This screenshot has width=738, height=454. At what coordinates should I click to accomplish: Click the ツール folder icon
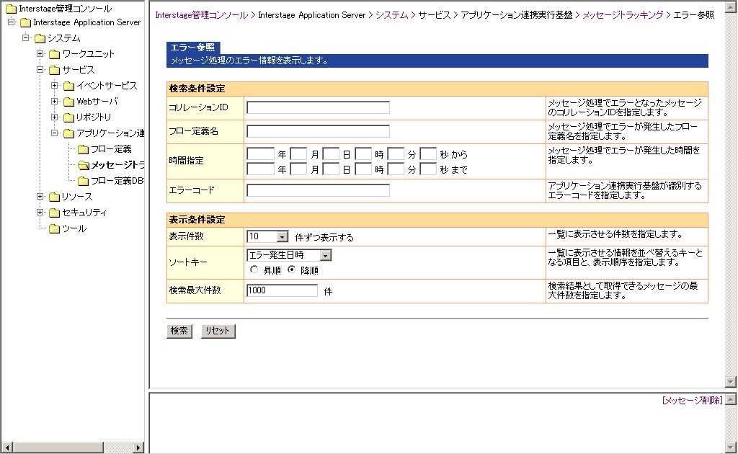point(54,228)
